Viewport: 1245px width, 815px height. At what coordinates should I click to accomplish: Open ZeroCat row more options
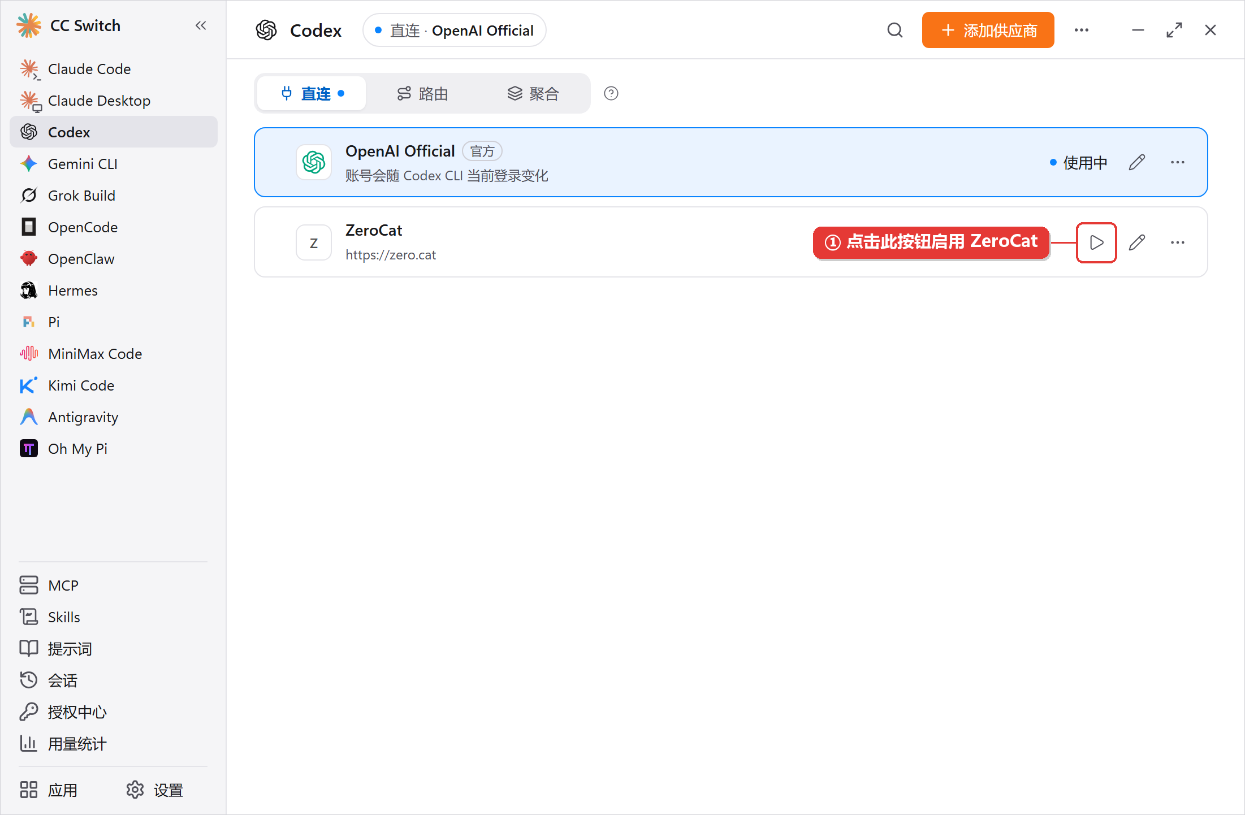(x=1177, y=242)
